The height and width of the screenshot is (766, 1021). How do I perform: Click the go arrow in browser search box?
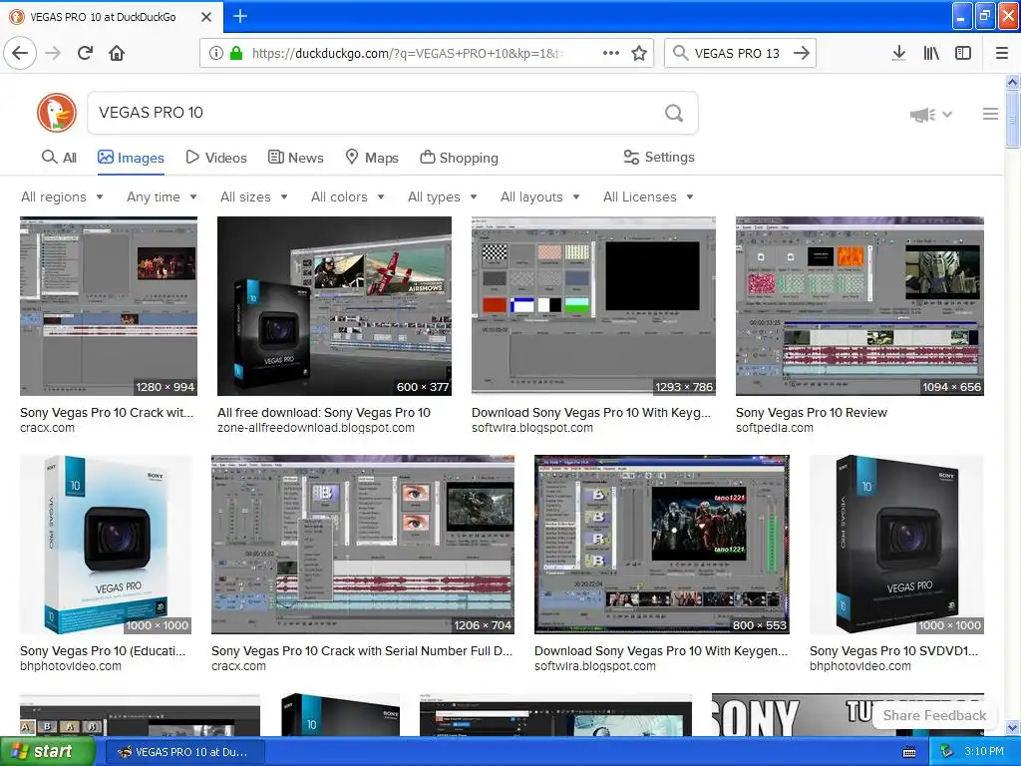(x=802, y=53)
